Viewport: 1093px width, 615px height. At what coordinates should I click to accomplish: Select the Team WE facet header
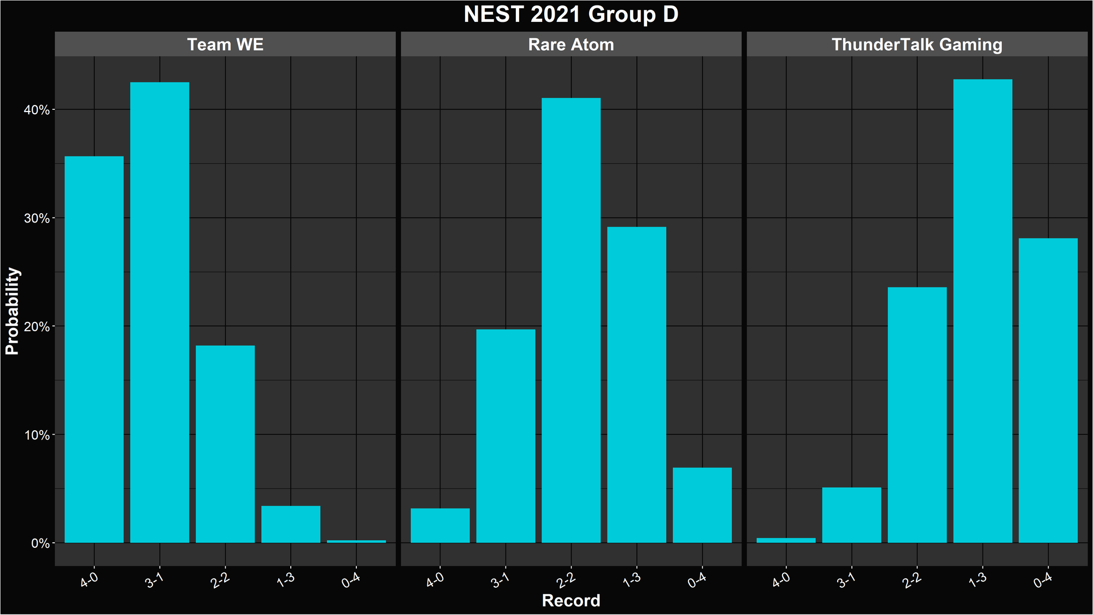coord(225,44)
